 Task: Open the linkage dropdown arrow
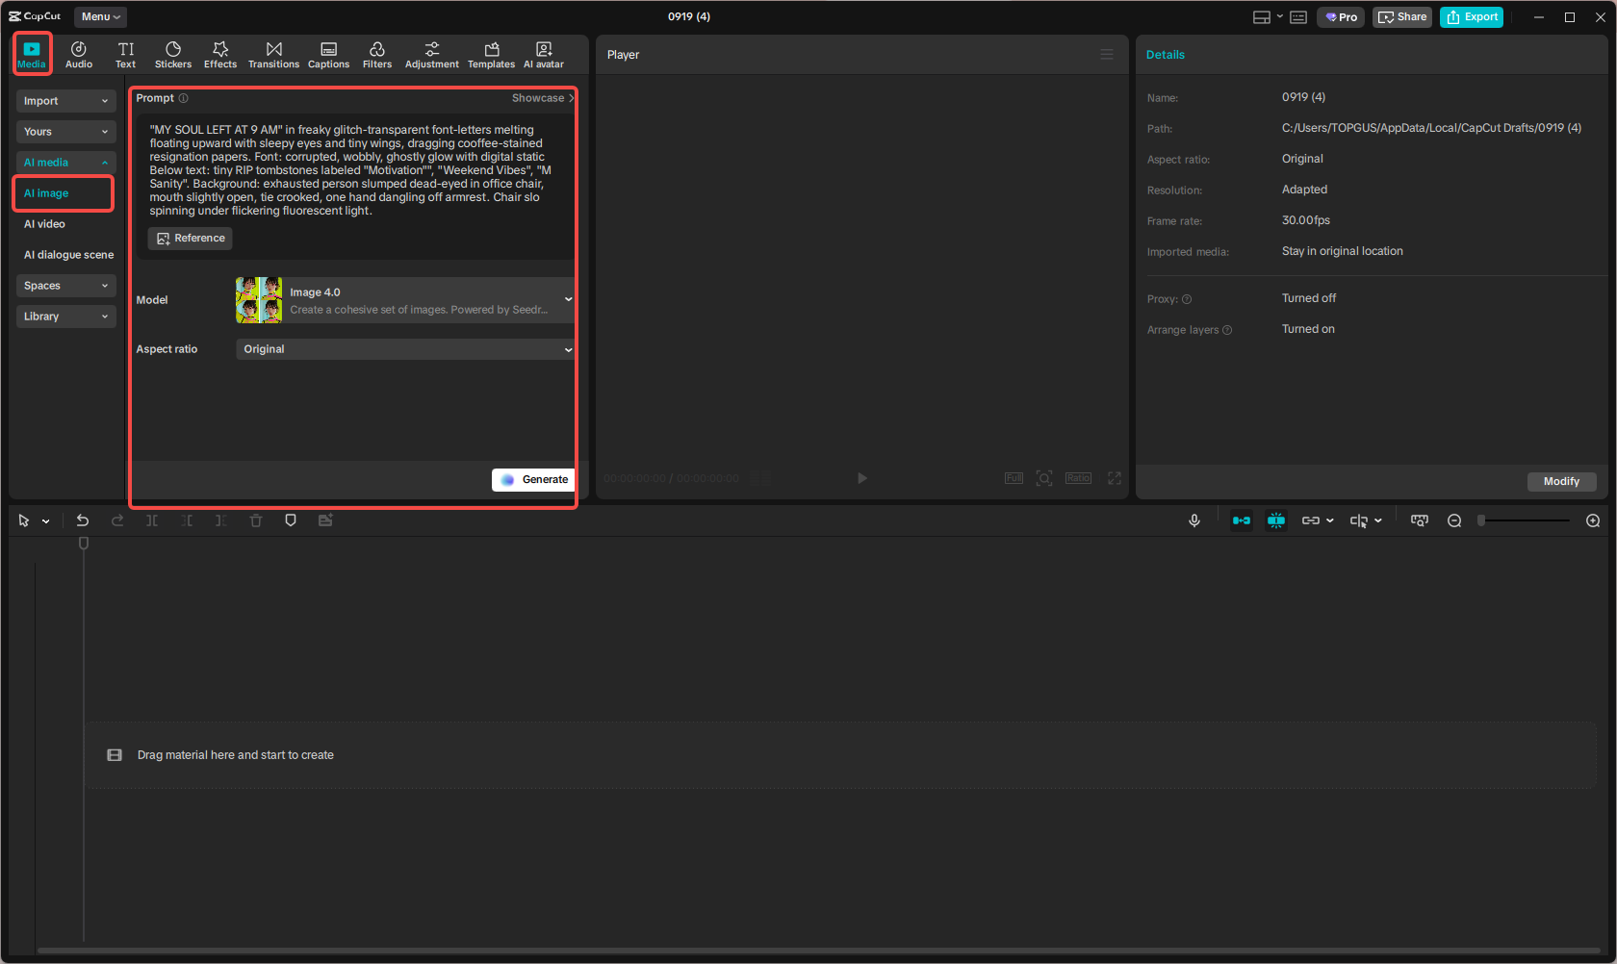(x=1330, y=521)
